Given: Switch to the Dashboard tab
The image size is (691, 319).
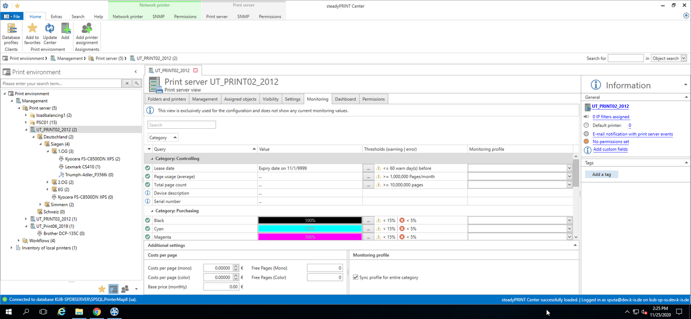Looking at the screenshot, I should [x=345, y=99].
